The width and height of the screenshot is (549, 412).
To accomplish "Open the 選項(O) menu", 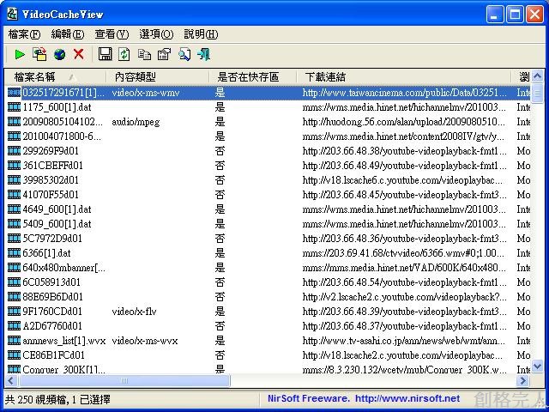I will tap(156, 34).
